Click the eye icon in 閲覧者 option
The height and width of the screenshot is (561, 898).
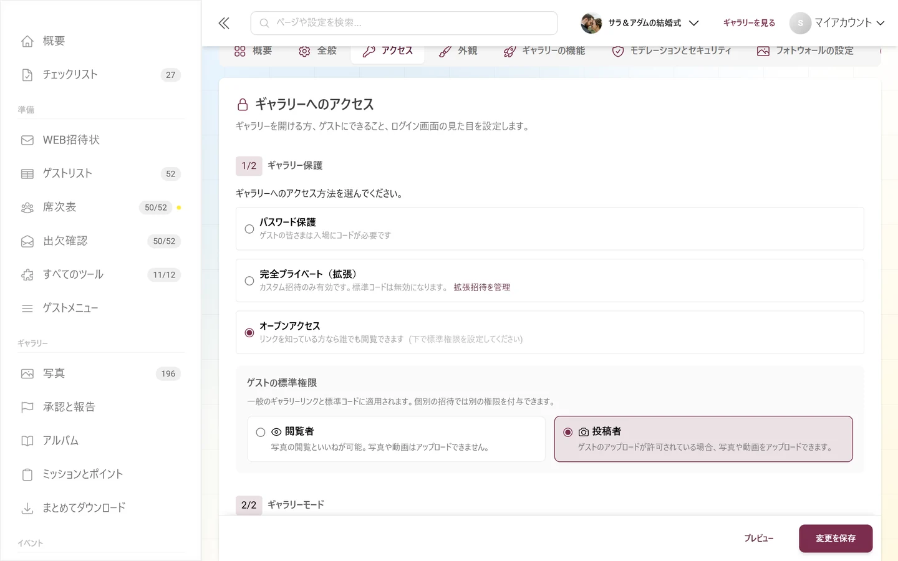(276, 432)
